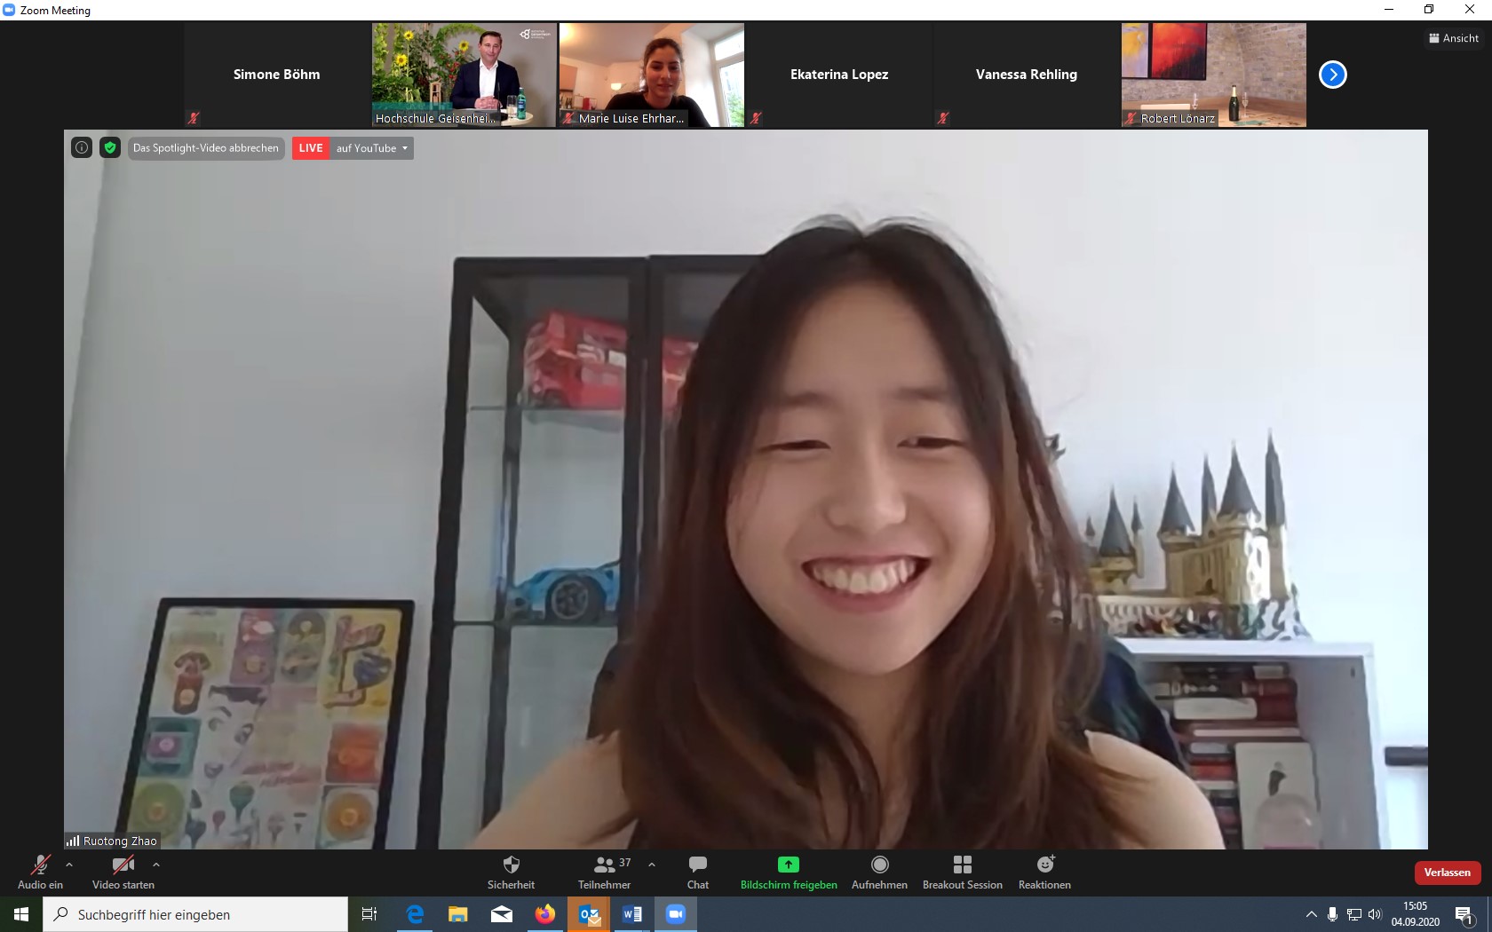Screen dimensions: 1492x932
Task: Open the Teilnehmer participants panel
Action: (604, 872)
